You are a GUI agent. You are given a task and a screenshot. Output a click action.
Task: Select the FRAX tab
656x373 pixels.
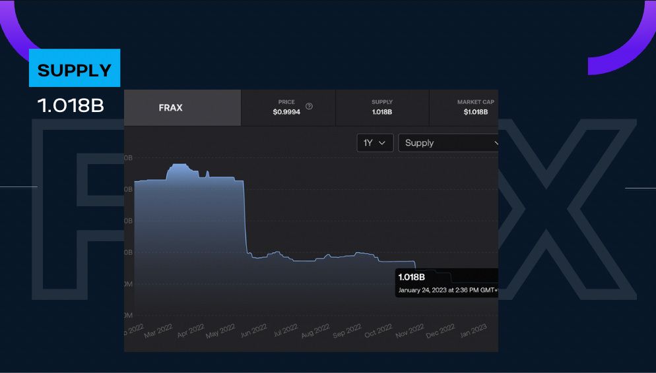tap(171, 107)
